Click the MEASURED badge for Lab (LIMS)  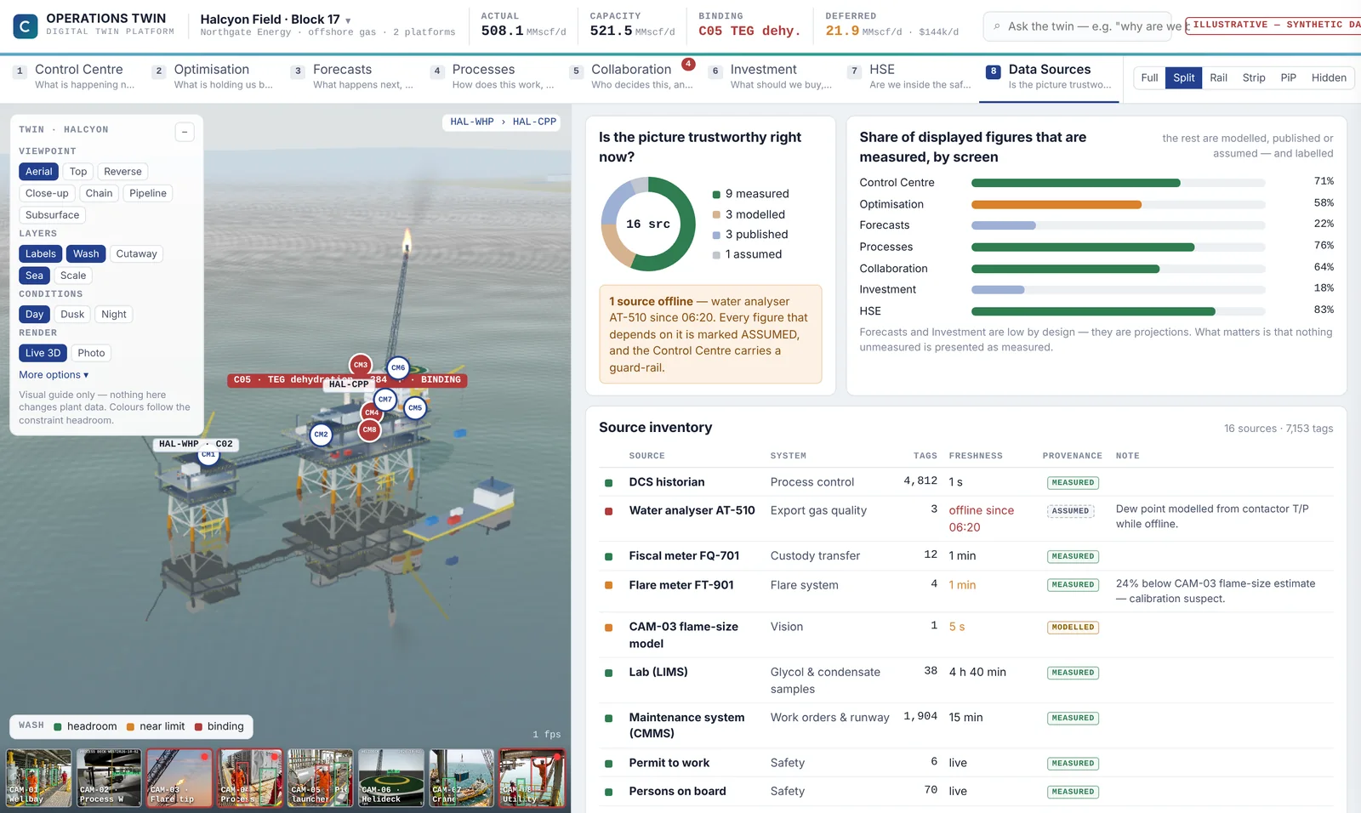(1073, 673)
